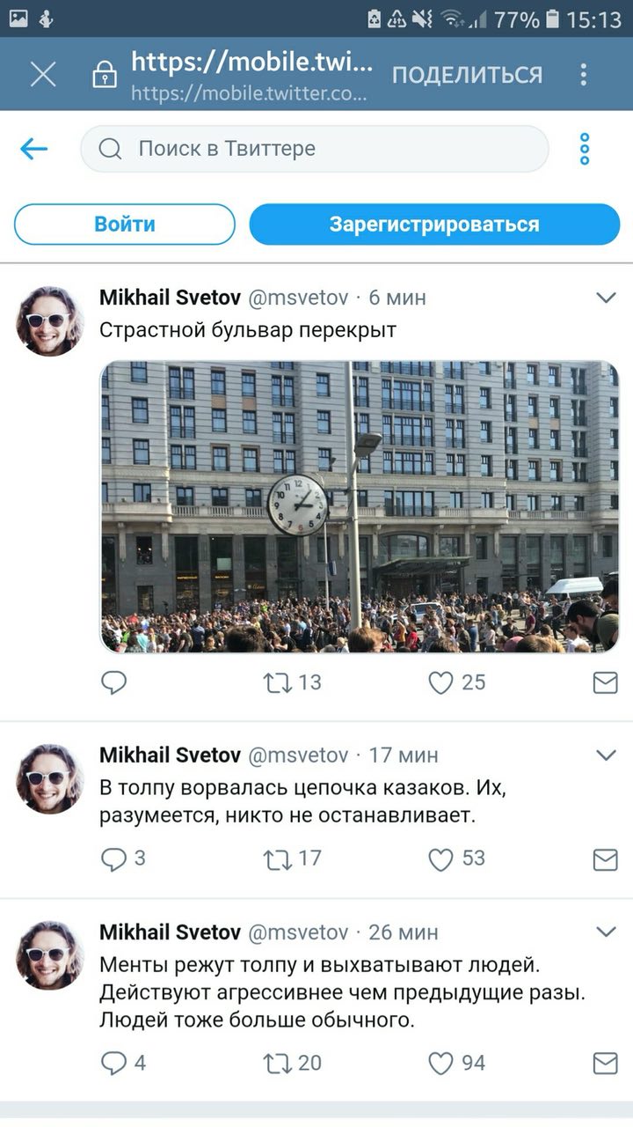Screen dimensions: 633x1127
Task: Reply to the tweet about казаков
Action: 113,859
